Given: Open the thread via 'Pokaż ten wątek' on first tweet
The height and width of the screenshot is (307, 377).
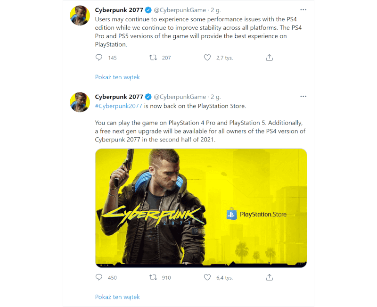Looking at the screenshot, I should click(117, 77).
